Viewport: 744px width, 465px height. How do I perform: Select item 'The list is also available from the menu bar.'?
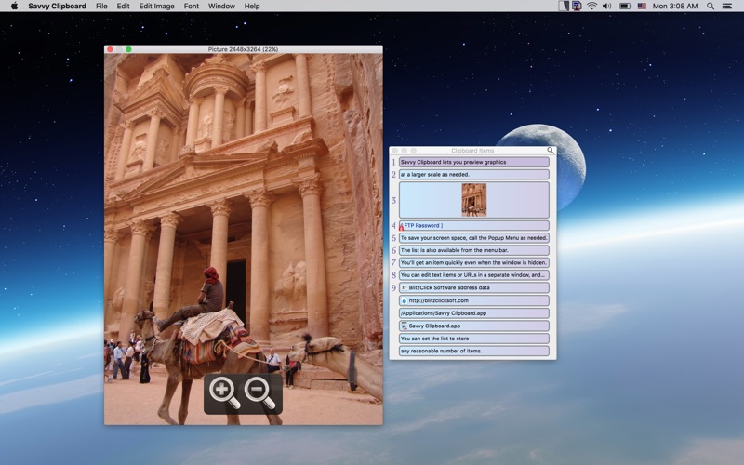pyautogui.click(x=474, y=250)
